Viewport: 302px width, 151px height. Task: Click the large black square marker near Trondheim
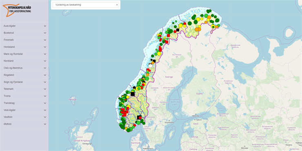pyautogui.click(x=133, y=94)
